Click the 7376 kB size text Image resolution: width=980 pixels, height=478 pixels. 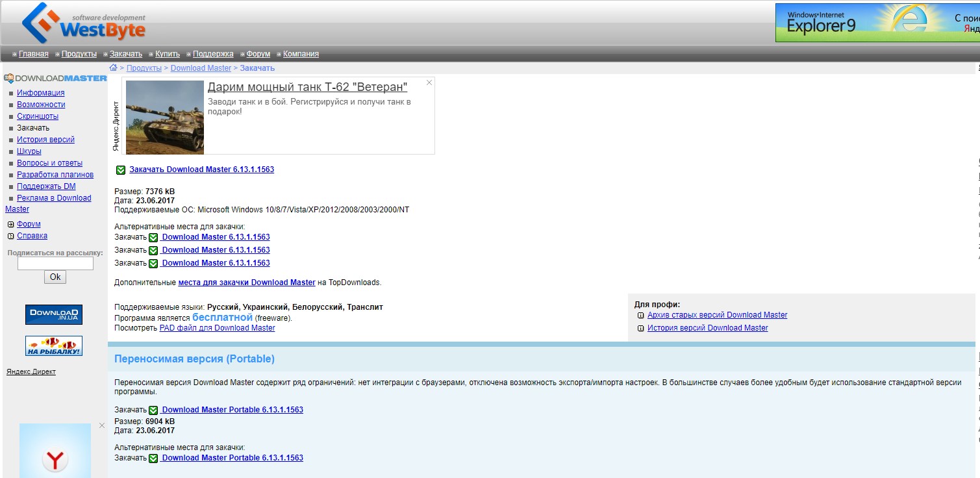160,192
